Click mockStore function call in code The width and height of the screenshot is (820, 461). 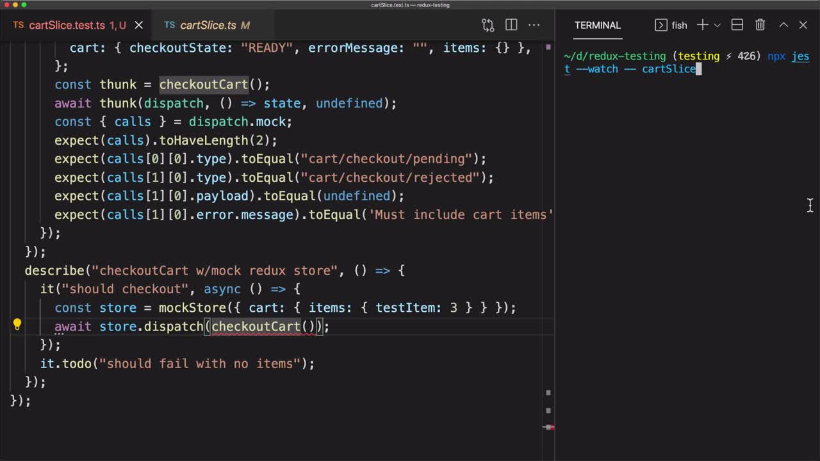pyautogui.click(x=192, y=308)
